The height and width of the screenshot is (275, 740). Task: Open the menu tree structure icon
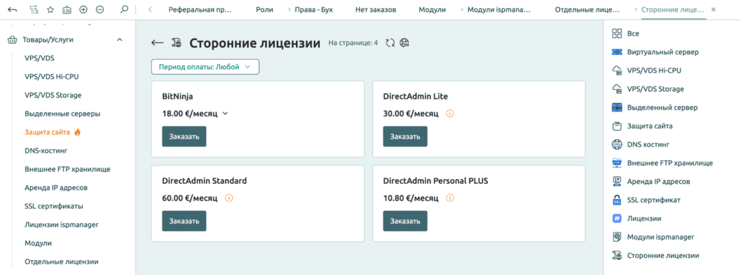[x=34, y=10]
